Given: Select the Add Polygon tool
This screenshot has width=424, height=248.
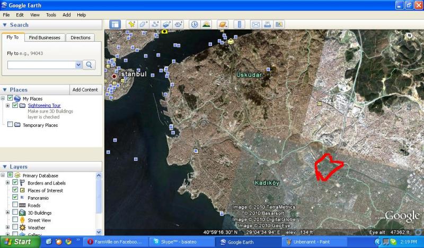Looking at the screenshot, I should (x=143, y=24).
